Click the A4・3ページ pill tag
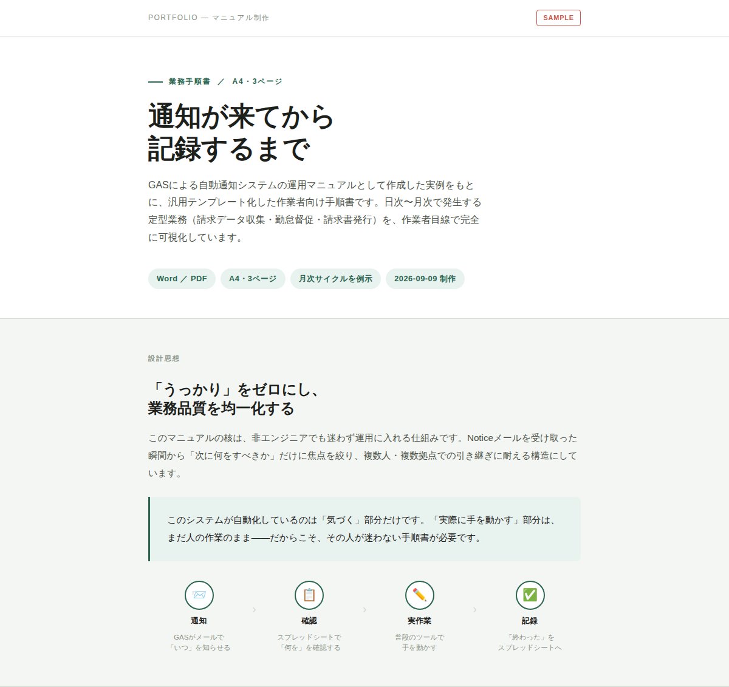 (x=253, y=279)
